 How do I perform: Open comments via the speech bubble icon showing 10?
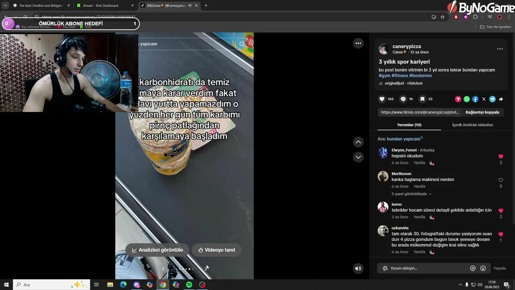point(403,99)
